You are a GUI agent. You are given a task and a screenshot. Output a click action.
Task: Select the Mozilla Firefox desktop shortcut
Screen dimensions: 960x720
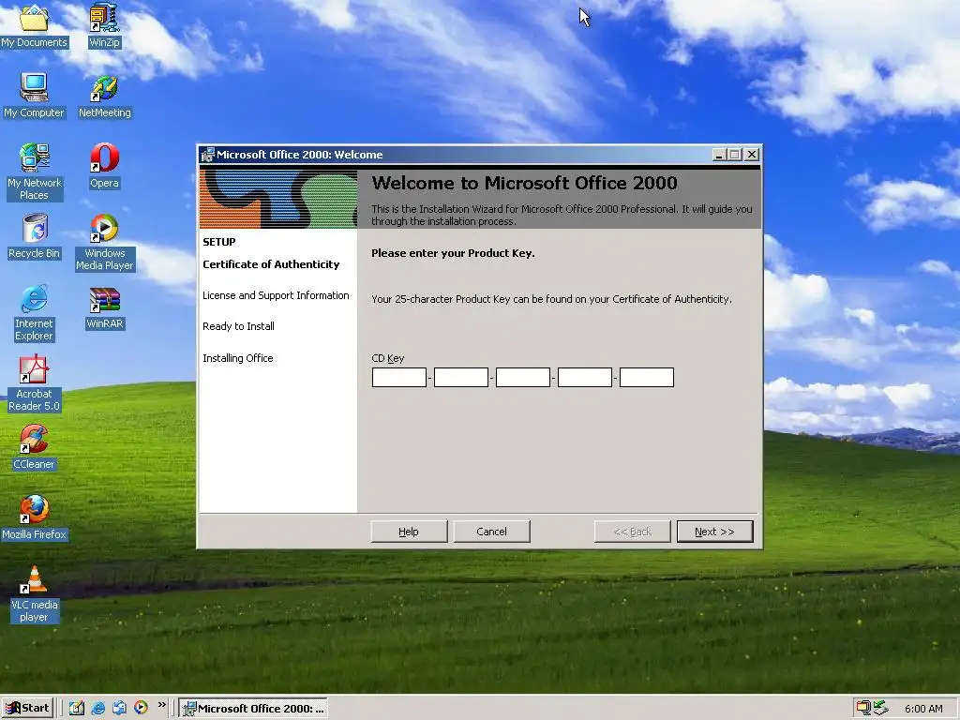point(34,517)
